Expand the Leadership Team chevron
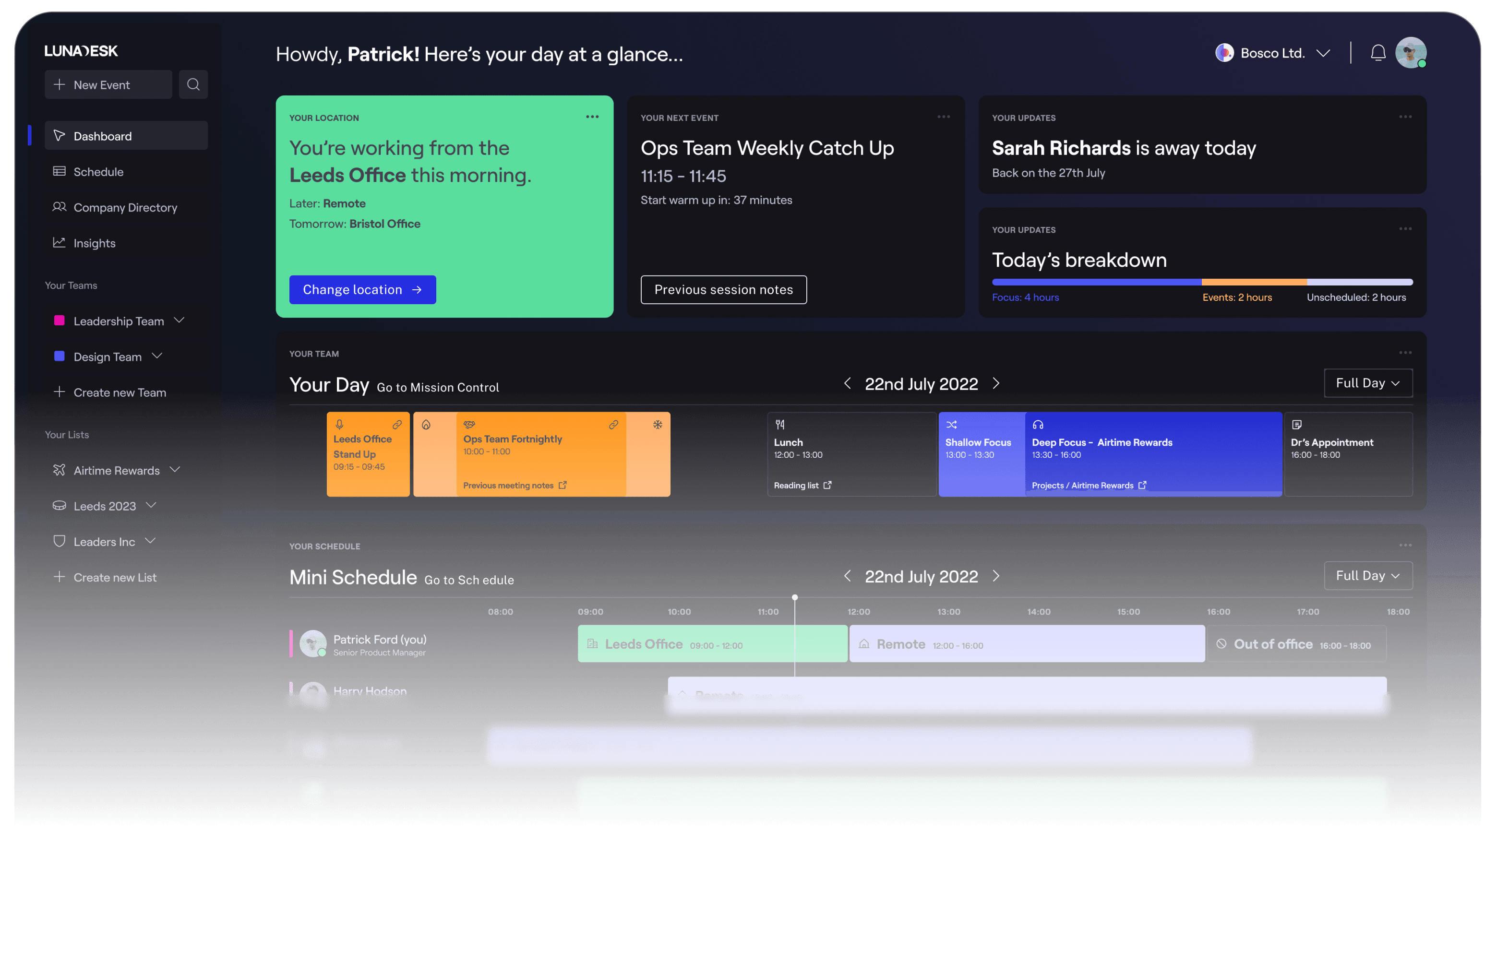Image resolution: width=1485 pixels, height=974 pixels. pos(180,321)
